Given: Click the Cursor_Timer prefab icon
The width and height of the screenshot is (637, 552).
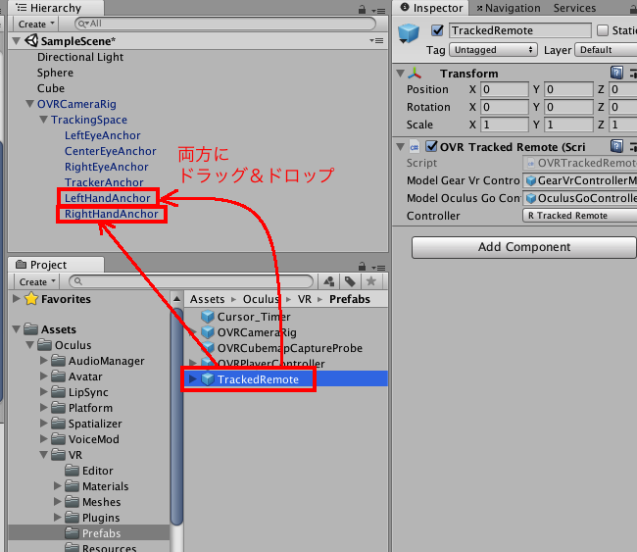Looking at the screenshot, I should click(x=208, y=317).
